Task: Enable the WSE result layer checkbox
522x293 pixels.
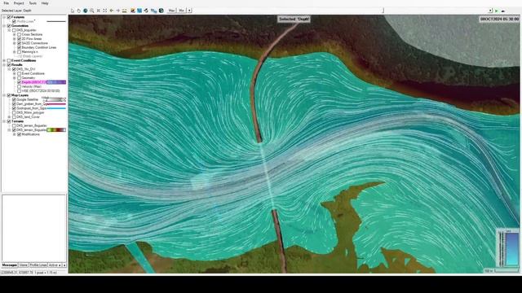Action: (x=19, y=90)
